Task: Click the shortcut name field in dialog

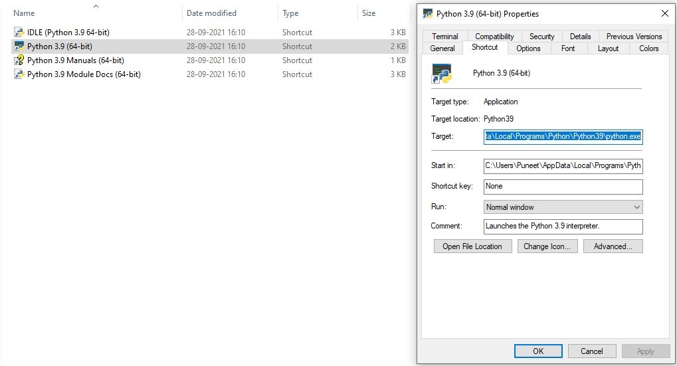Action: coord(502,73)
